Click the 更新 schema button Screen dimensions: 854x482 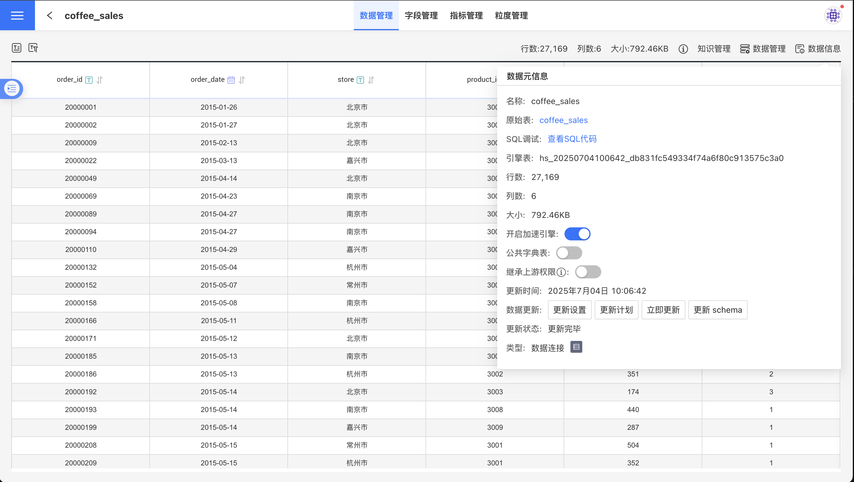(717, 310)
